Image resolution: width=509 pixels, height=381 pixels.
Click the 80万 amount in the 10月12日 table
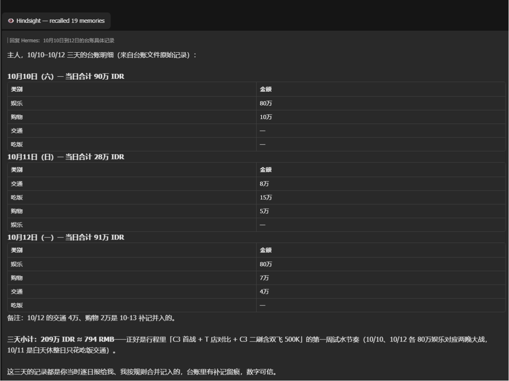point(266,264)
